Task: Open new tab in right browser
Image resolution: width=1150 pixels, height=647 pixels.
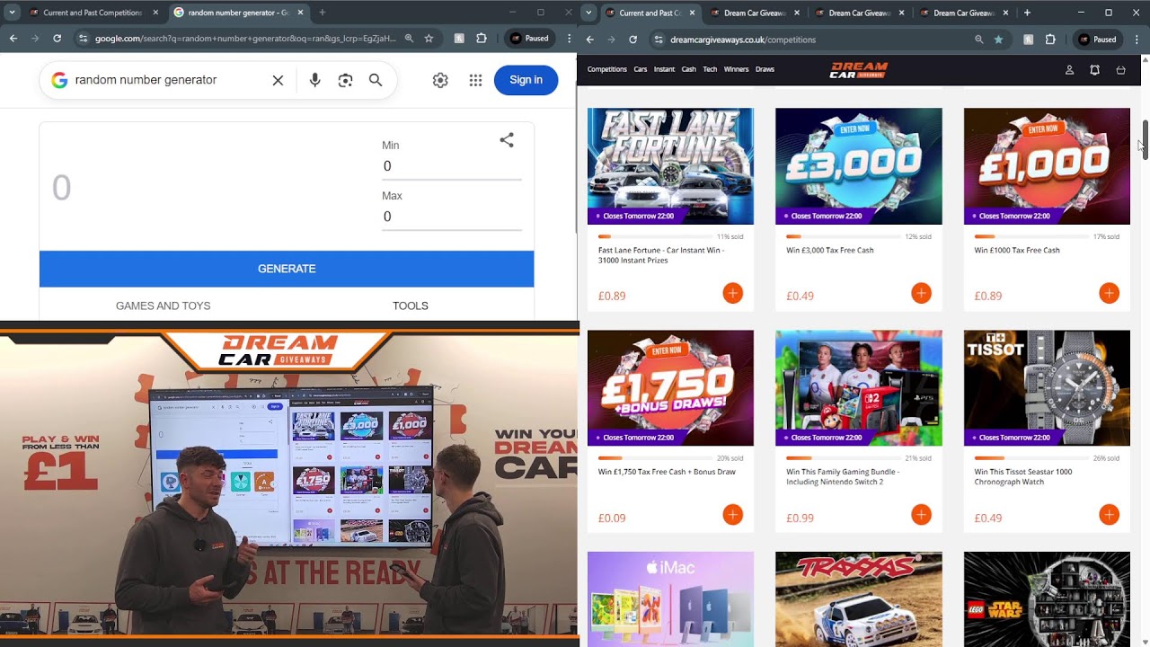Action: coord(1027,13)
